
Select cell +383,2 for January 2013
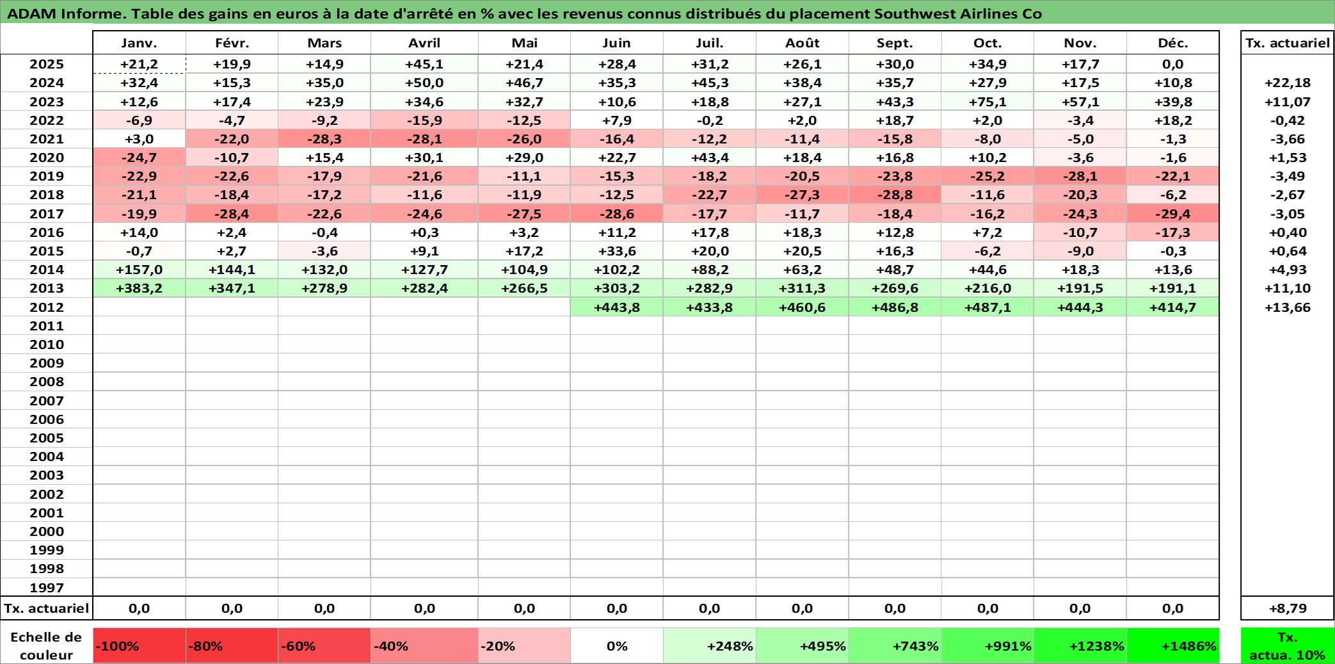pyautogui.click(x=140, y=288)
